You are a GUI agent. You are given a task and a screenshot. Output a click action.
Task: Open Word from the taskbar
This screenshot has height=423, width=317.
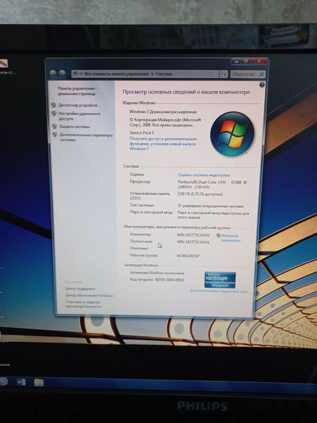(x=21, y=382)
